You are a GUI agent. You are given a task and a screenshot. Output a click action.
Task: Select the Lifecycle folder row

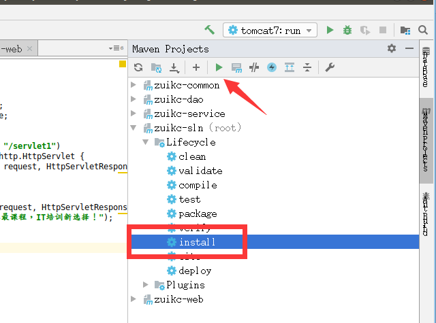pos(191,142)
